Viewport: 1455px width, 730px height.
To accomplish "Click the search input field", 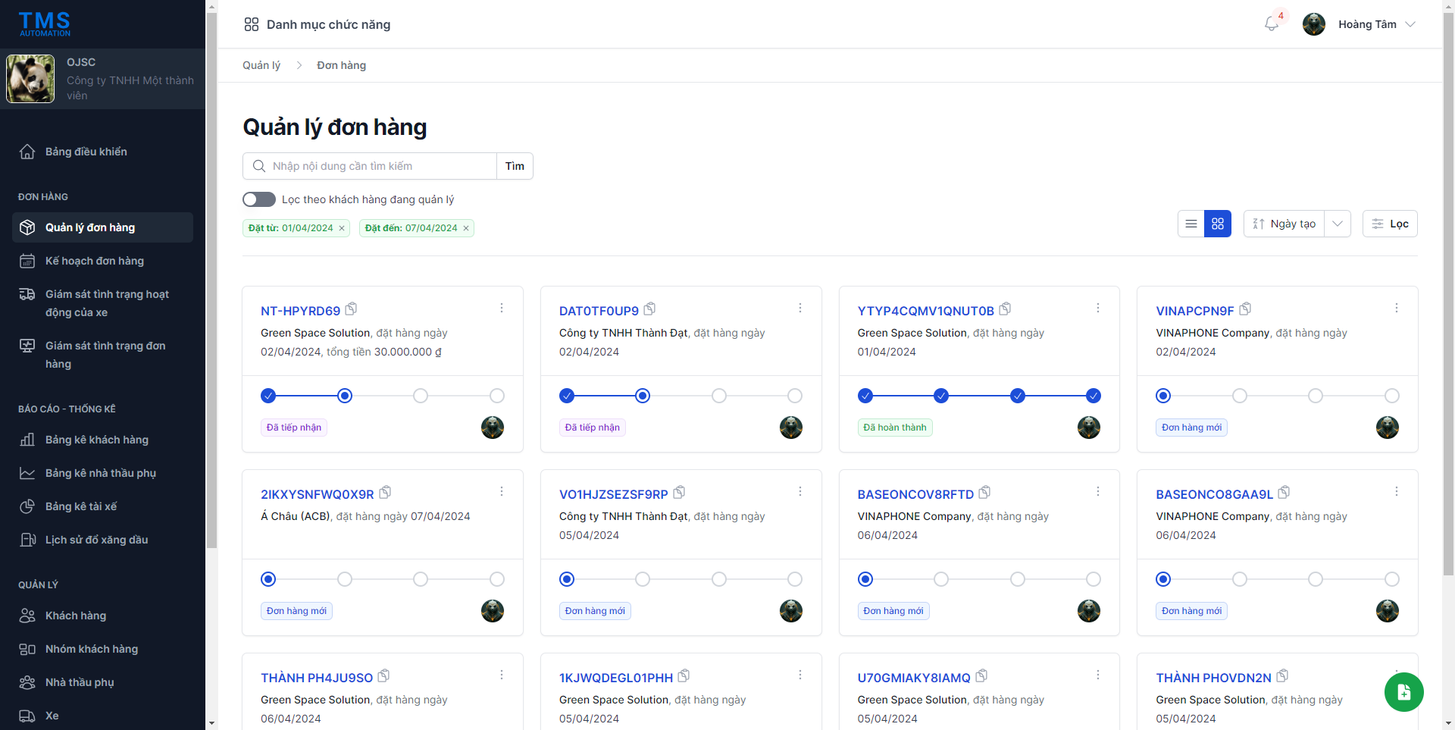I will click(370, 166).
